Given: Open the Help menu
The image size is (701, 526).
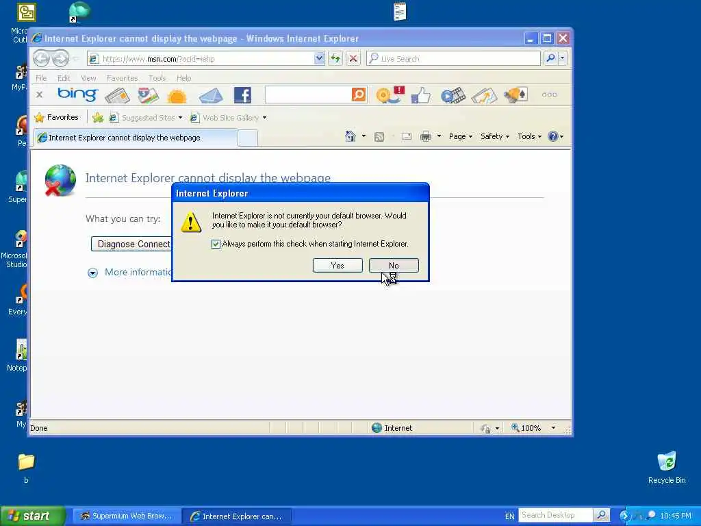Looking at the screenshot, I should [x=183, y=78].
